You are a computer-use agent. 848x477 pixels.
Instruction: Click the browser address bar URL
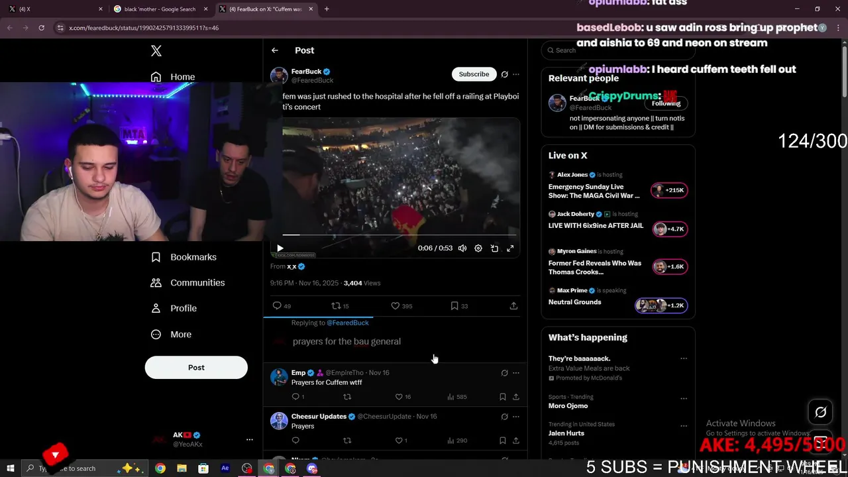pyautogui.click(x=144, y=28)
